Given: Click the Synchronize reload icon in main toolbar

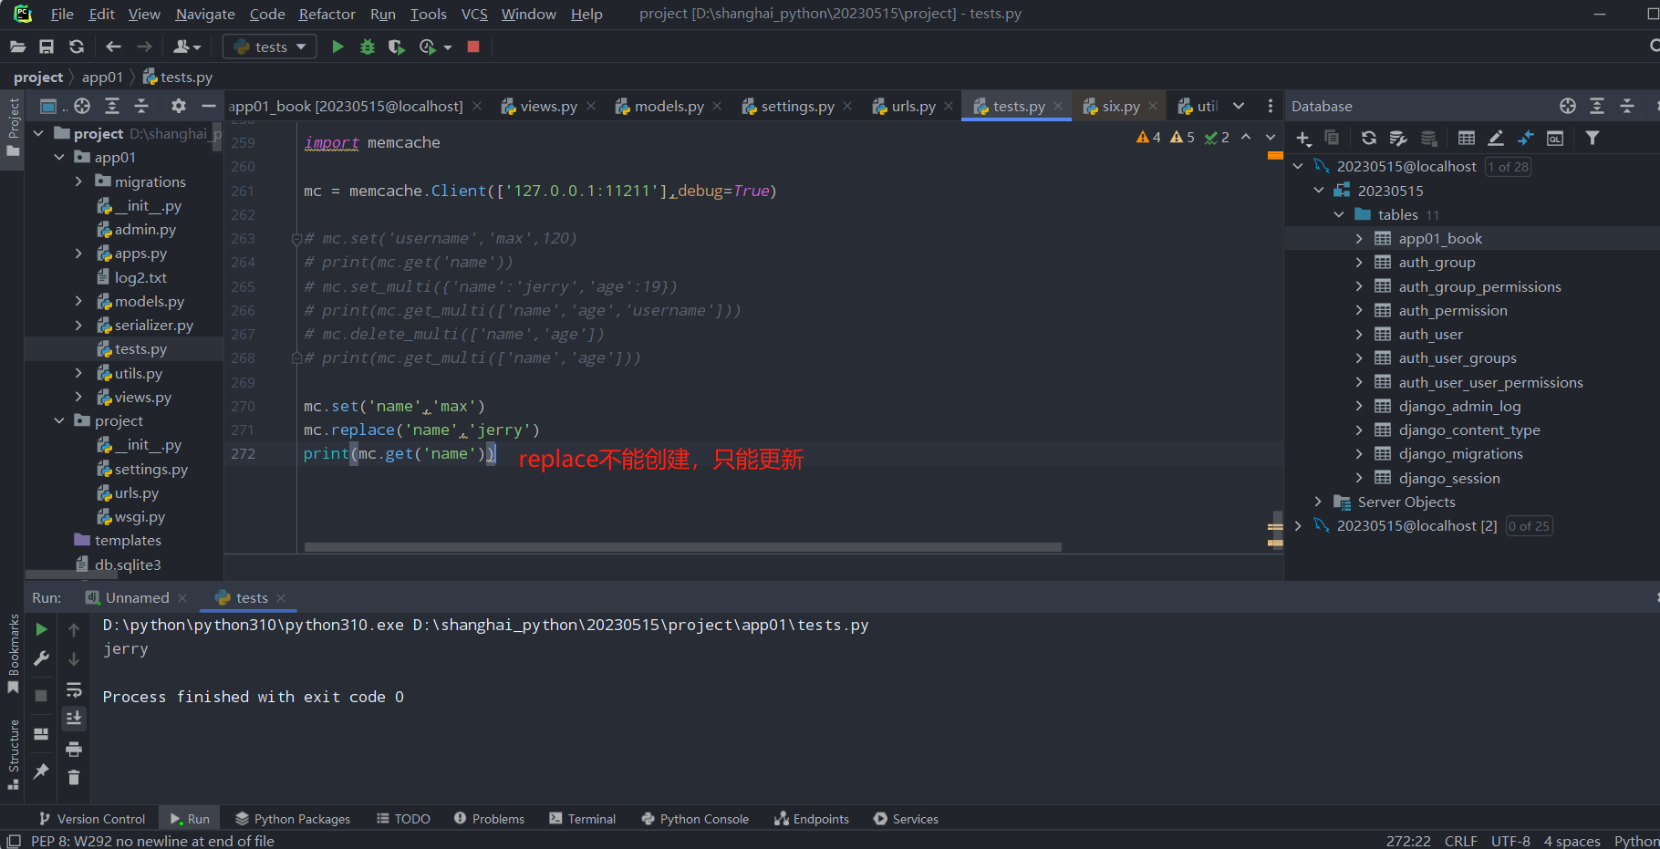Looking at the screenshot, I should click(x=77, y=47).
